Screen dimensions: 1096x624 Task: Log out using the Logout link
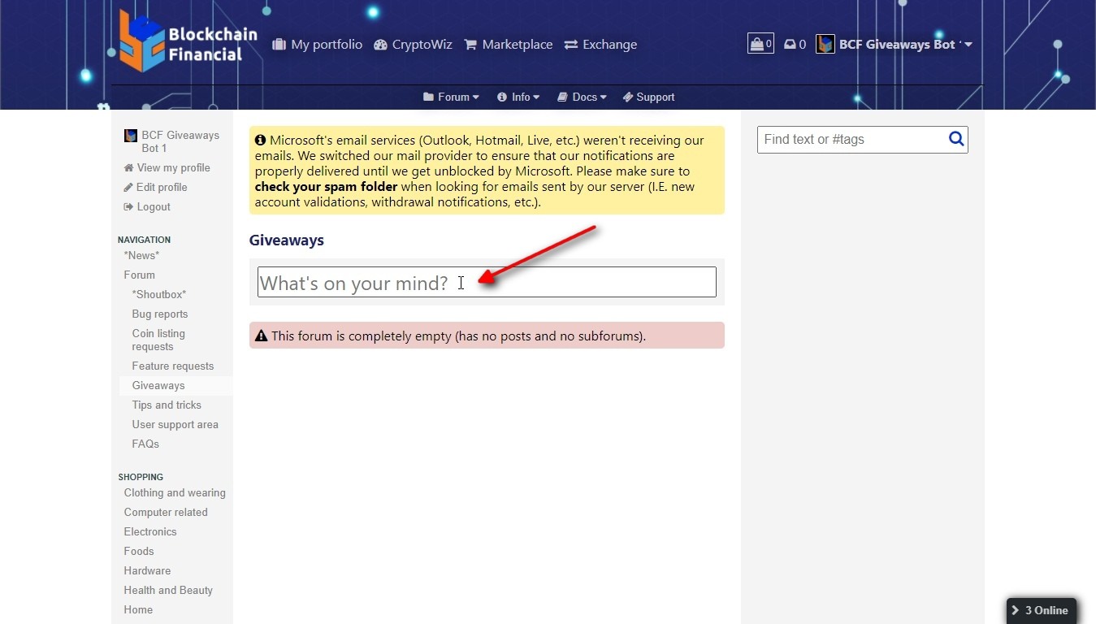point(153,206)
